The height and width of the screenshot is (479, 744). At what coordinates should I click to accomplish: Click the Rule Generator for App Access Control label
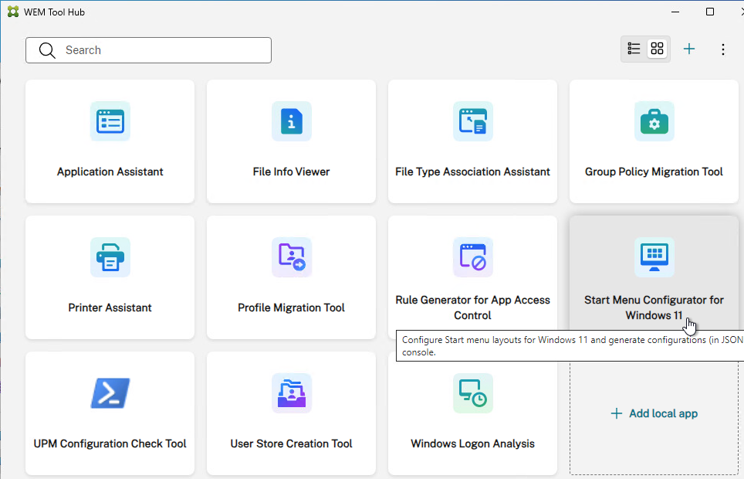click(472, 307)
